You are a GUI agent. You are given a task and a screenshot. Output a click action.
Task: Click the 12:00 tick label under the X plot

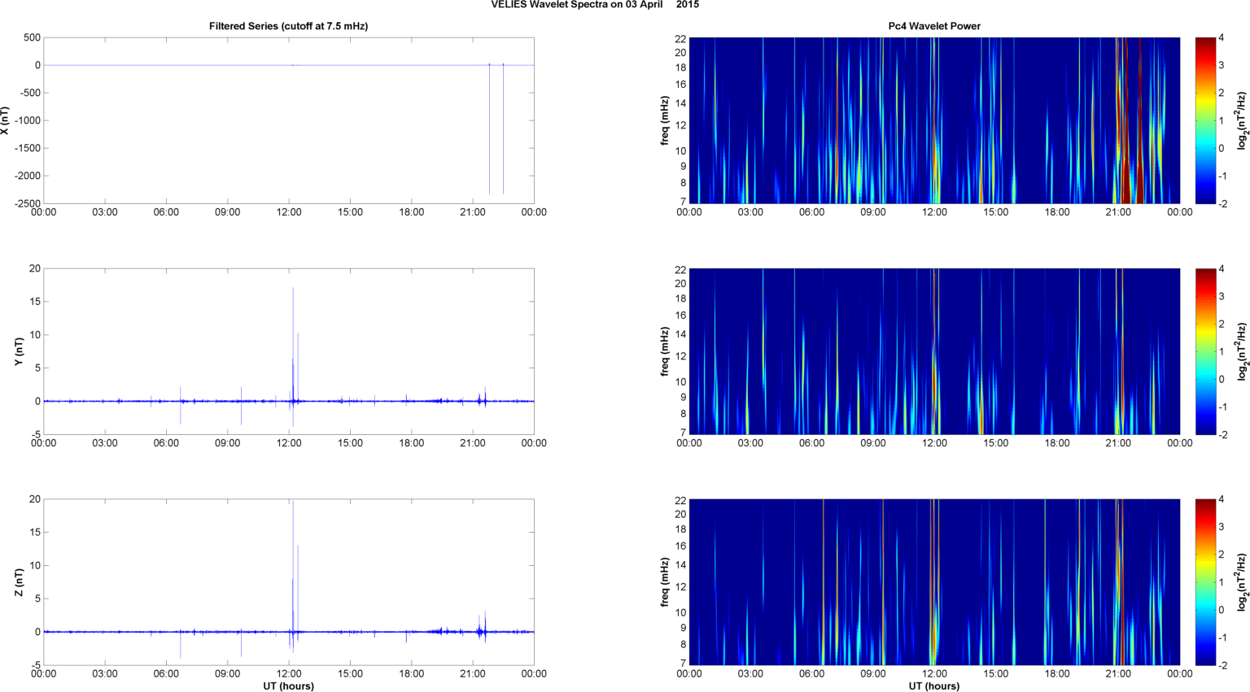click(x=289, y=212)
